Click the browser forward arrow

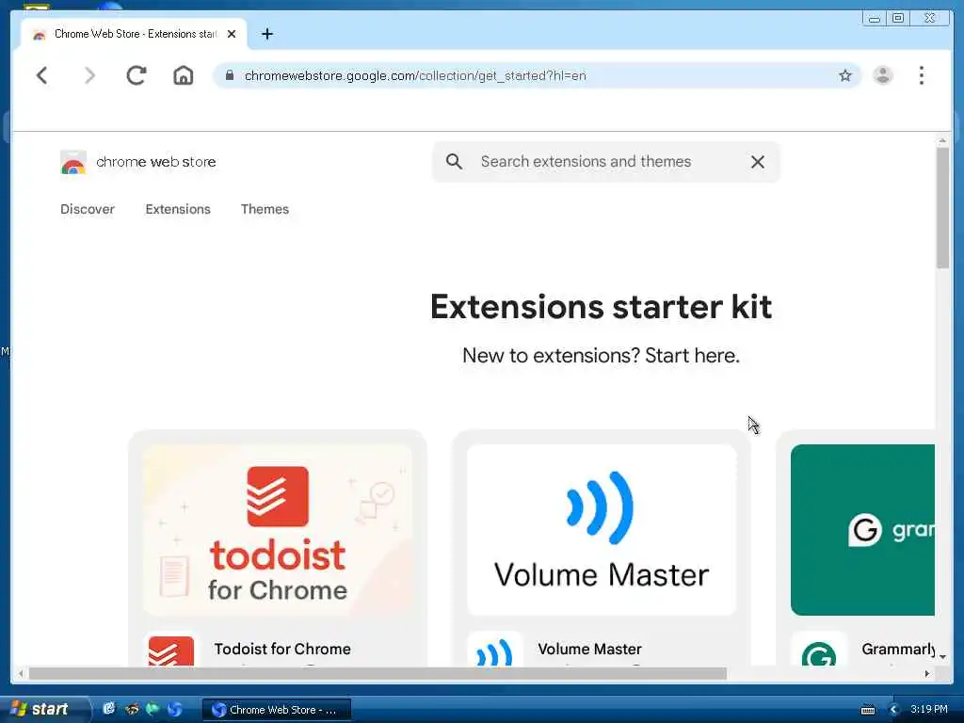click(x=89, y=75)
